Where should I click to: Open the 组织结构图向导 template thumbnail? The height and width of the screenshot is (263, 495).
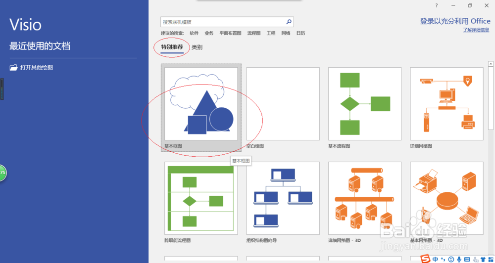coord(283,198)
